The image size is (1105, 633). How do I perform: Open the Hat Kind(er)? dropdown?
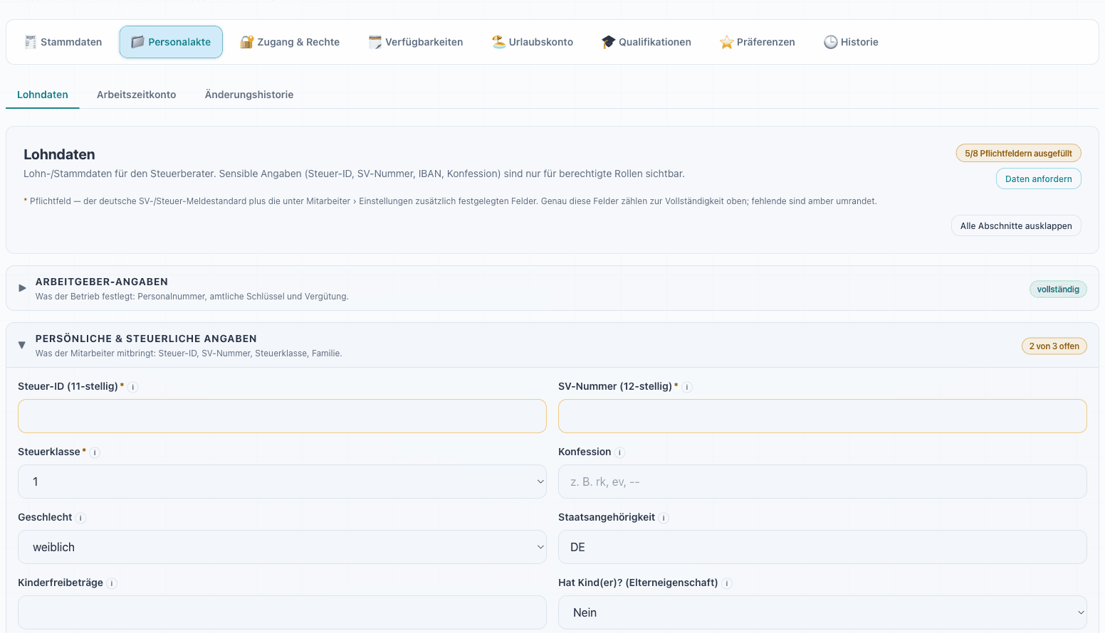coord(822,612)
